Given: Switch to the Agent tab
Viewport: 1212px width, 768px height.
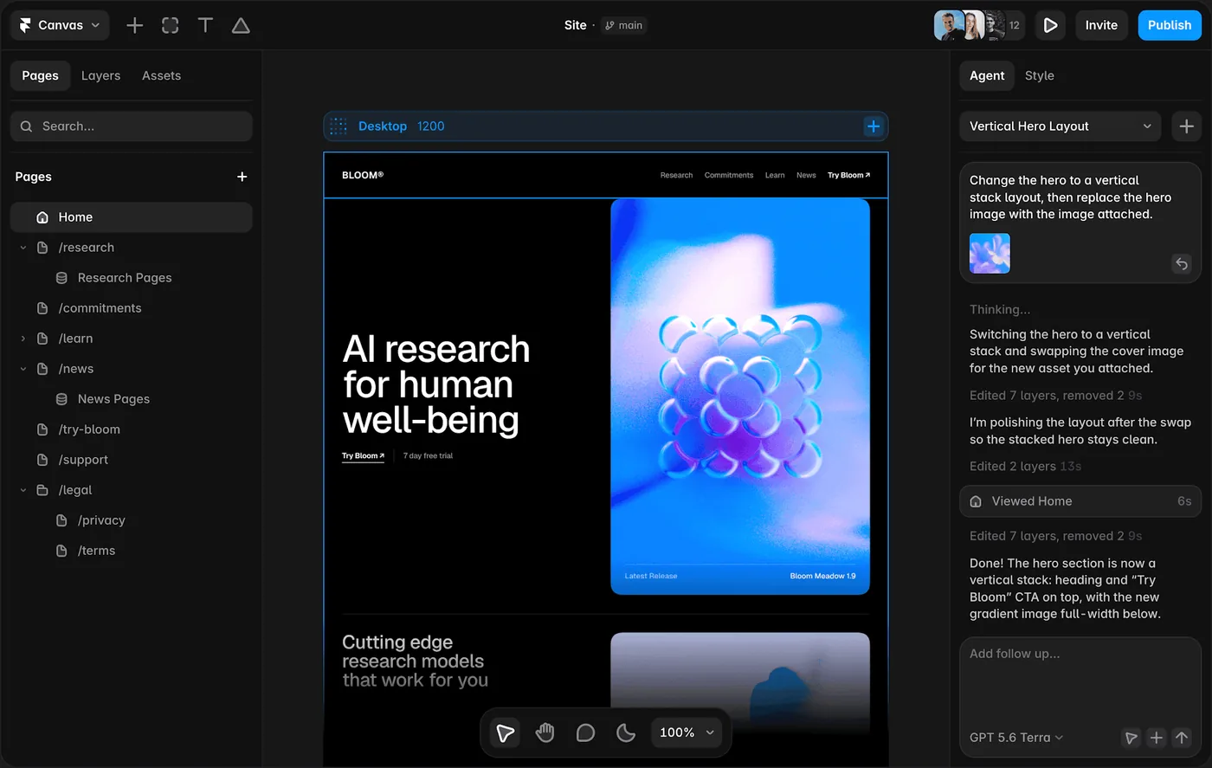Looking at the screenshot, I should point(987,75).
